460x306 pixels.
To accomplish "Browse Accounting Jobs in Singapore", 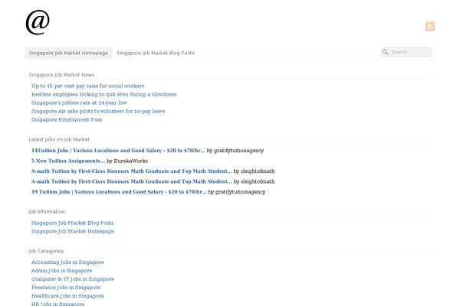I will (x=67, y=262).
